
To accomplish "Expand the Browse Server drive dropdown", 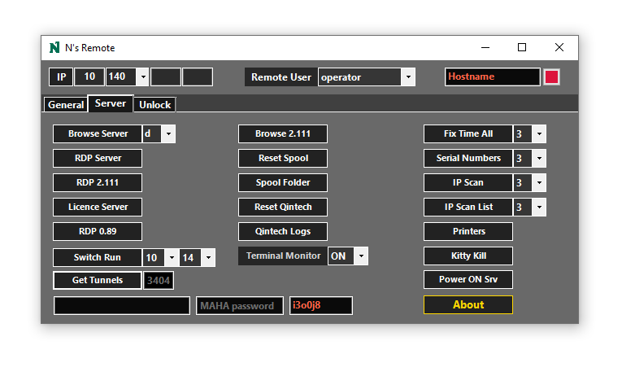I will pos(168,133).
